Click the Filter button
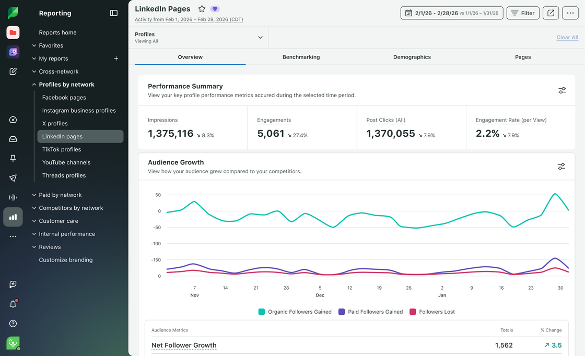This screenshot has height=356, width=585. 523,13
